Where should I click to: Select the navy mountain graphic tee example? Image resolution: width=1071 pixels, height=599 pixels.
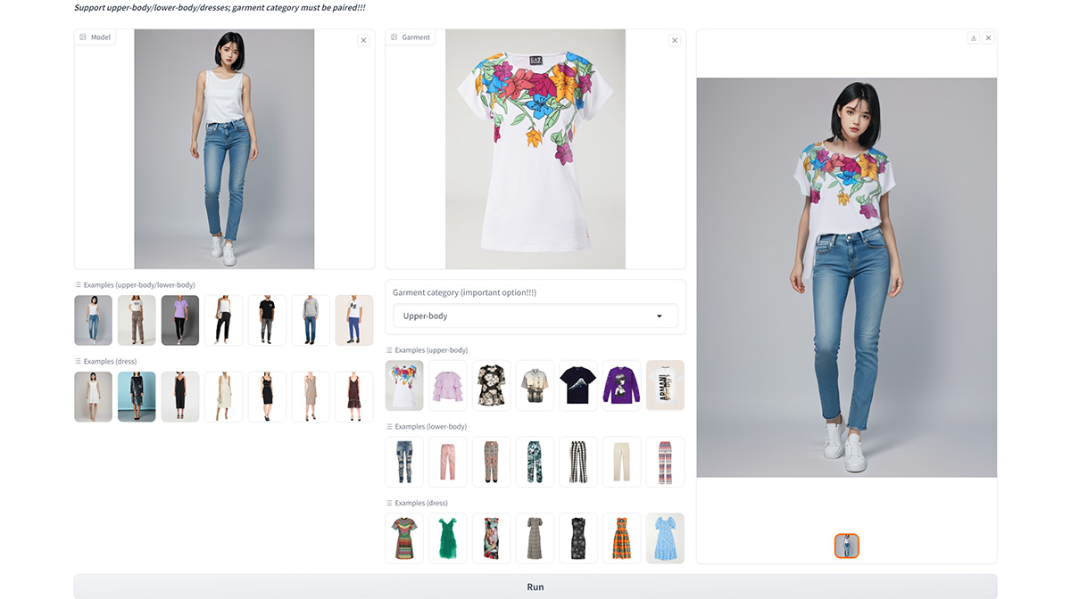[x=577, y=385]
